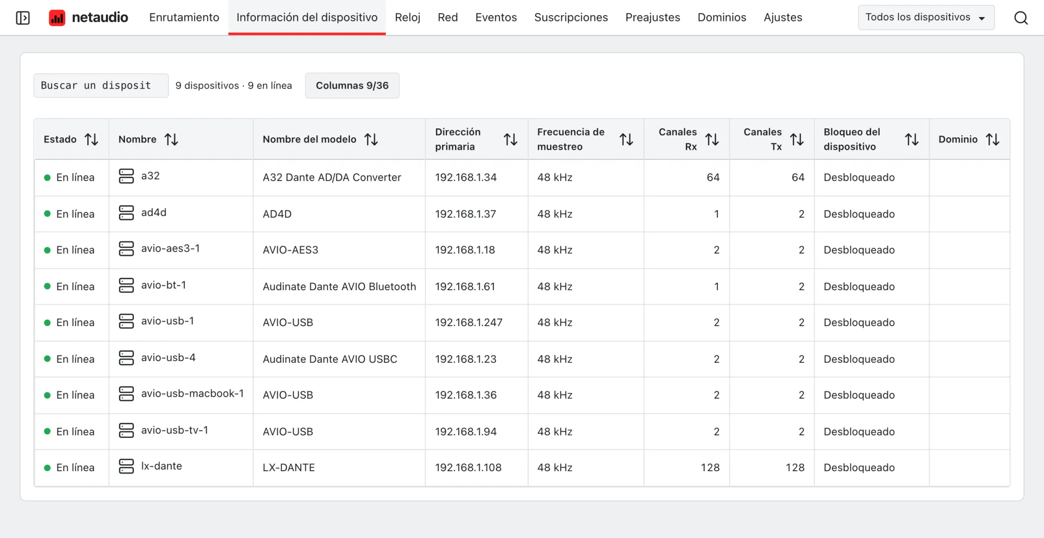Click the device icon for a32
Image resolution: width=1044 pixels, height=538 pixels.
coord(126,176)
